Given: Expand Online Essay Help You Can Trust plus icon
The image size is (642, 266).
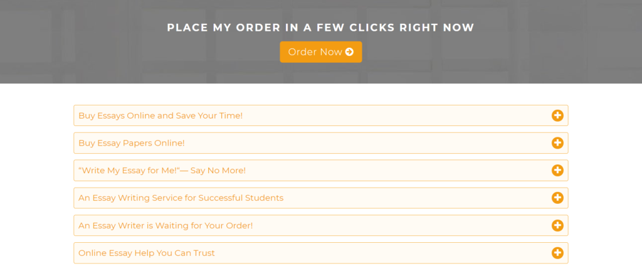Looking at the screenshot, I should click(x=557, y=253).
